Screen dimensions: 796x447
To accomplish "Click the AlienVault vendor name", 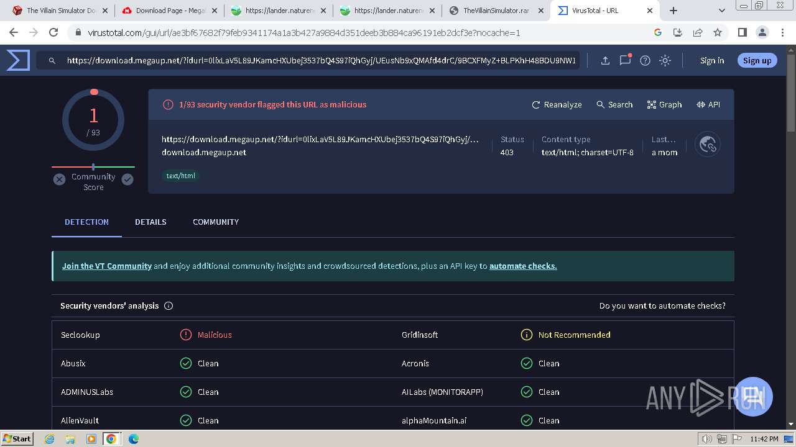I will point(80,420).
